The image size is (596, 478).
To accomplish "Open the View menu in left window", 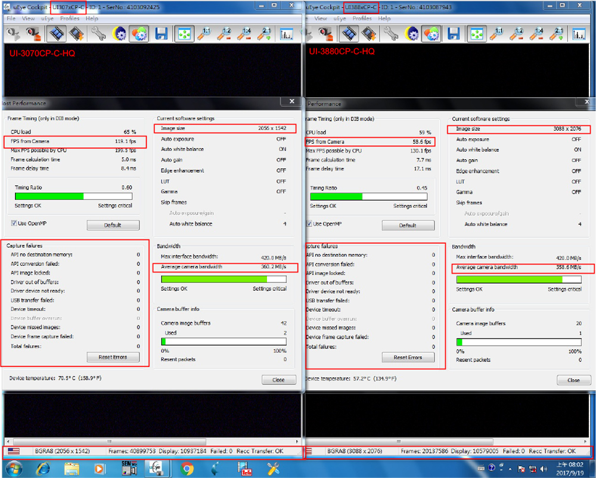I will (29, 18).
